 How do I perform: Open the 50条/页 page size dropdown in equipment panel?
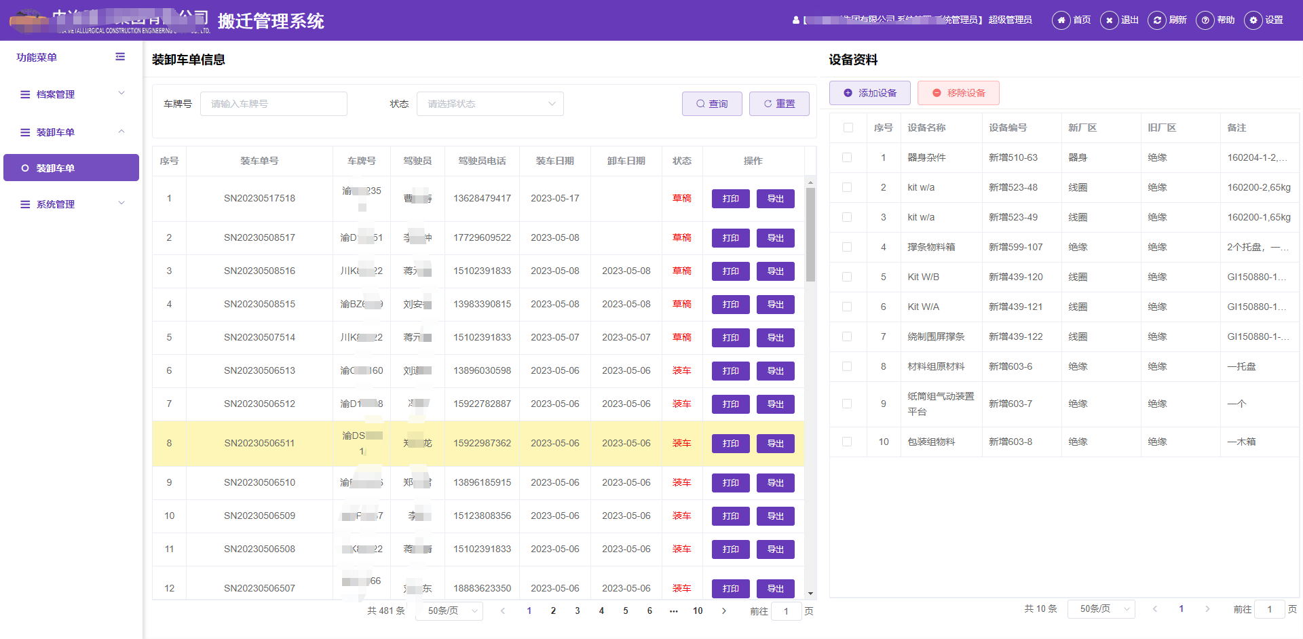1101,609
